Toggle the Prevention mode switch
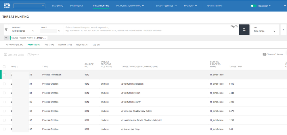The height and width of the screenshot is (135, 287). (x=253, y=6)
